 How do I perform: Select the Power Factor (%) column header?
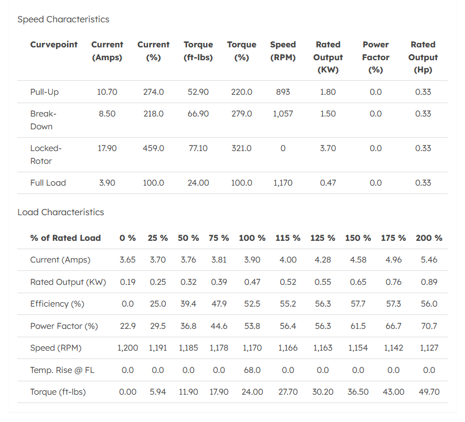click(x=376, y=57)
